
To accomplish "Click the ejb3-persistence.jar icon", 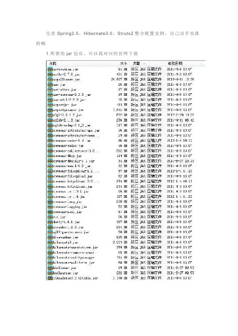I will 50,232.
